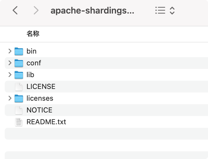The height and width of the screenshot is (159, 208).
Task: Expand the conf folder chevron
Action: tap(10, 63)
